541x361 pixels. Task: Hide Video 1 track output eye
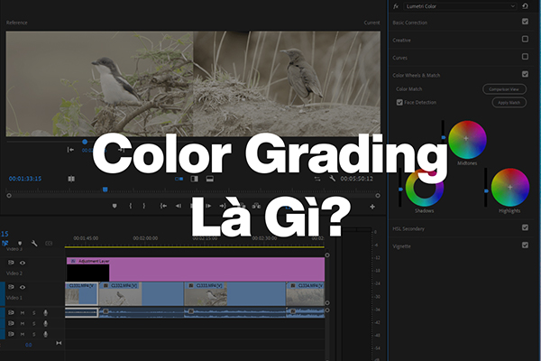tap(23, 287)
